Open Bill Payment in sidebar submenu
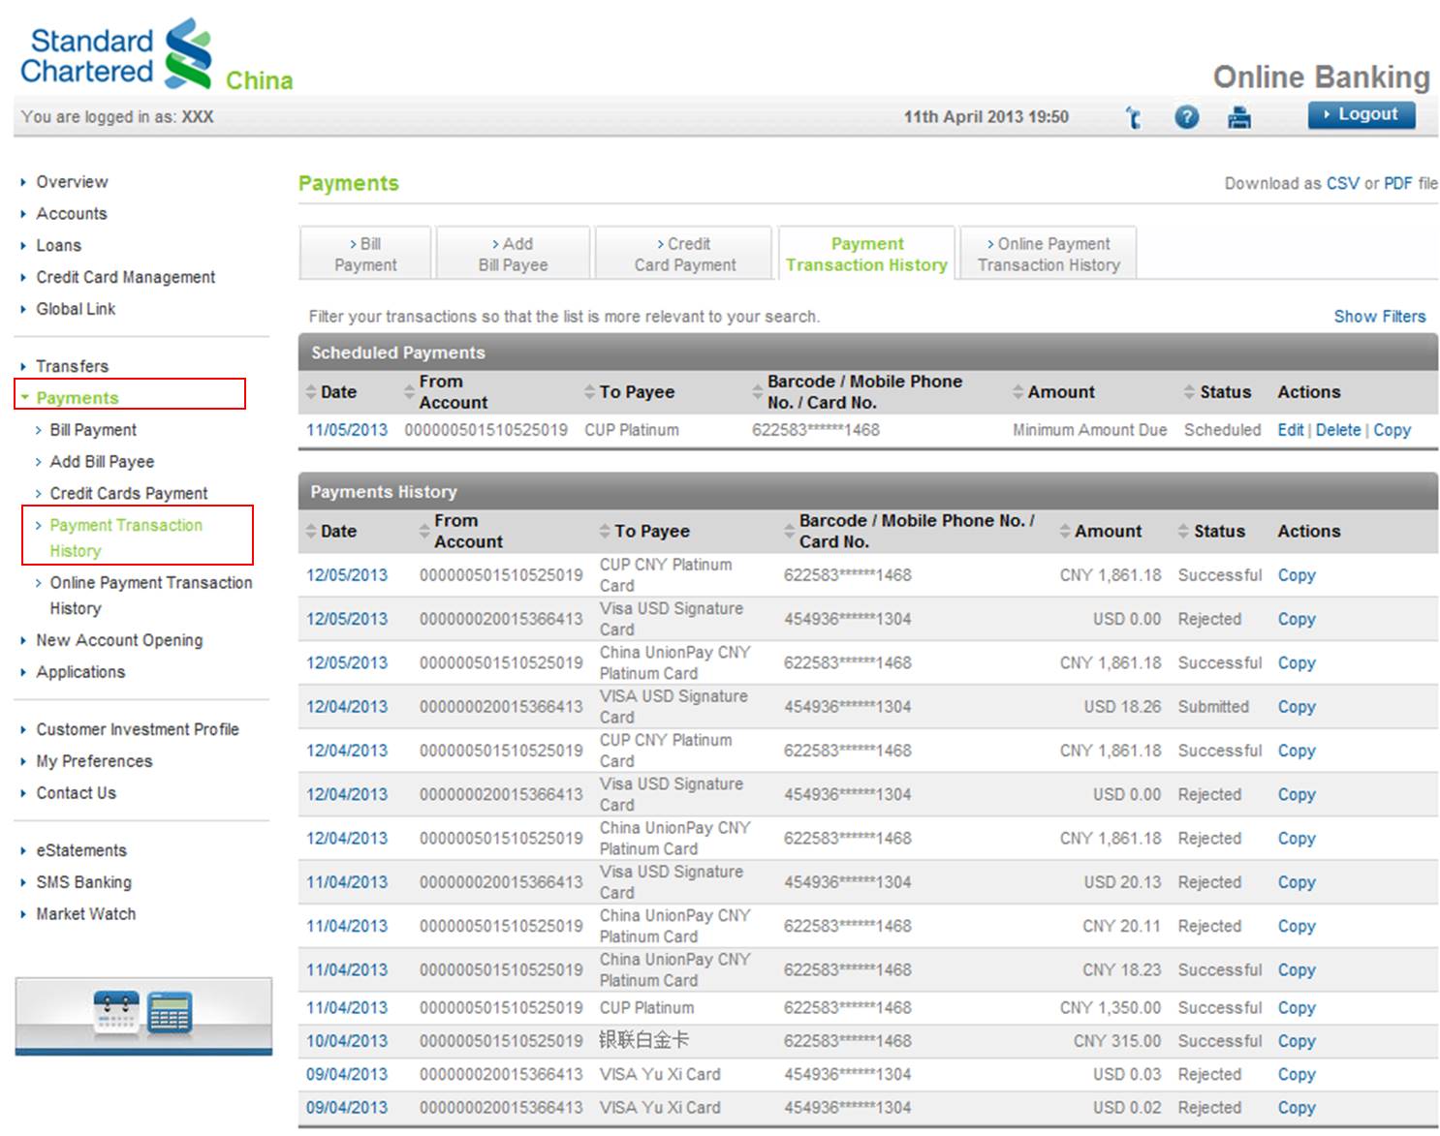The image size is (1440, 1136). tap(93, 430)
